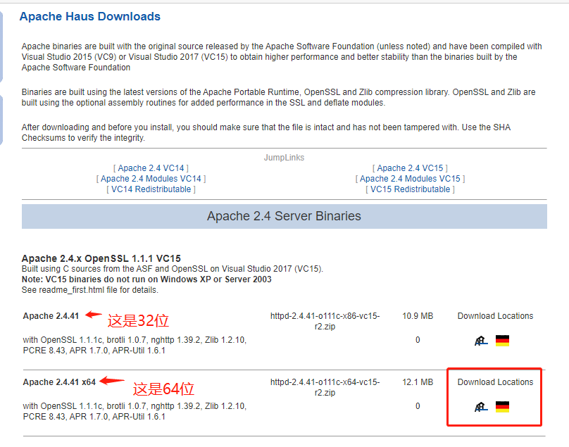
Task: Click Apache Haus mirror icon for Apache 2.4.41 32-bit
Action: point(481,341)
